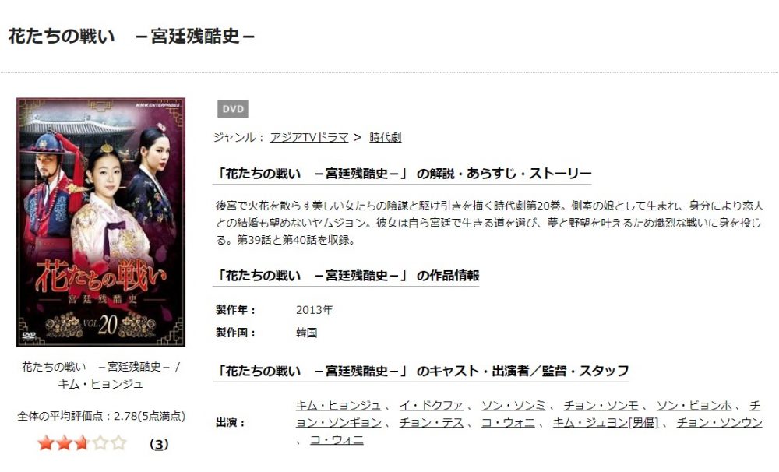Open cast member チョン・ソンウン link

tap(719, 423)
